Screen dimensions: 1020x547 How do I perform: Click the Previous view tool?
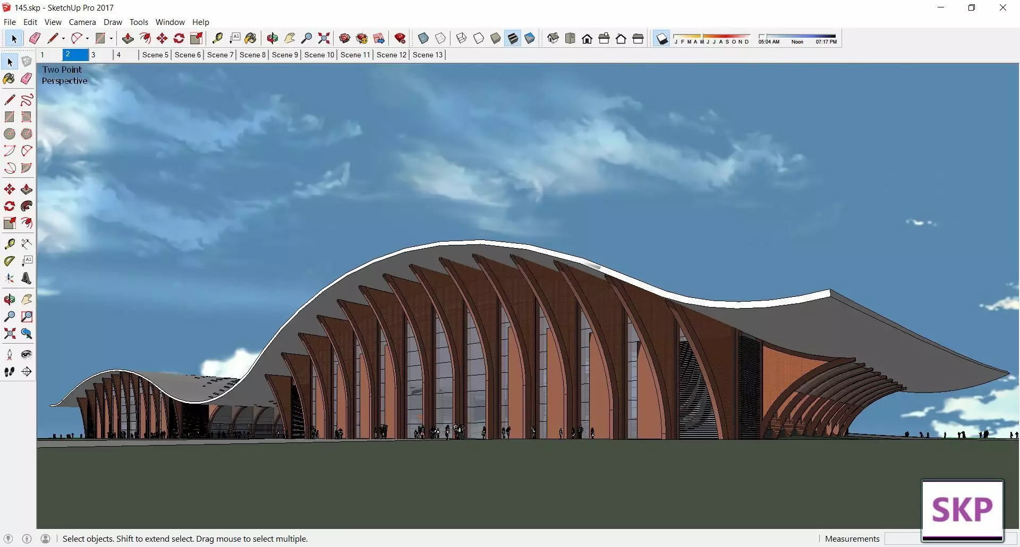[x=27, y=334]
